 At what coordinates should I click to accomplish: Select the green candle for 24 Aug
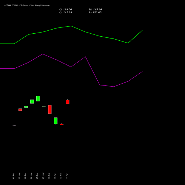pyautogui.click(x=32, y=102)
